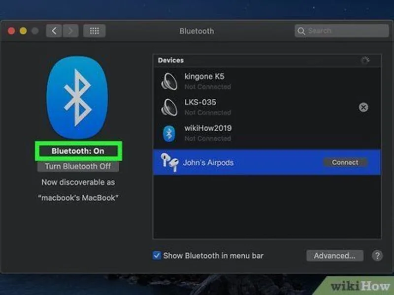
Task: Remove the LKS-035 device with X button
Action: (363, 107)
